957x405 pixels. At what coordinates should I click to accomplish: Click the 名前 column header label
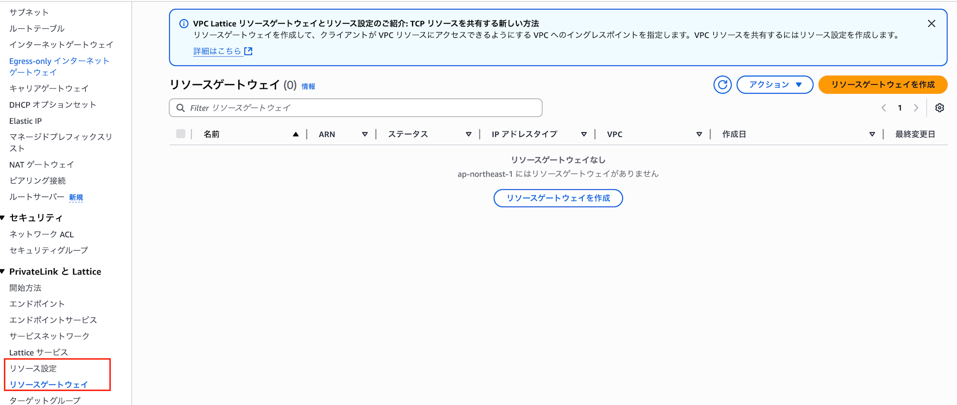click(211, 134)
